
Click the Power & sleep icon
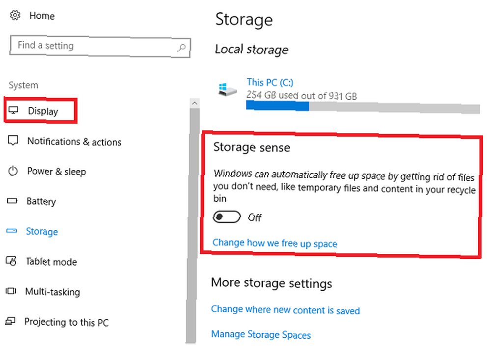13,171
